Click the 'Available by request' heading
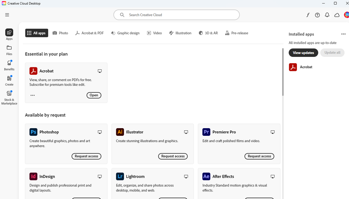This screenshot has height=199, width=349. tap(45, 115)
